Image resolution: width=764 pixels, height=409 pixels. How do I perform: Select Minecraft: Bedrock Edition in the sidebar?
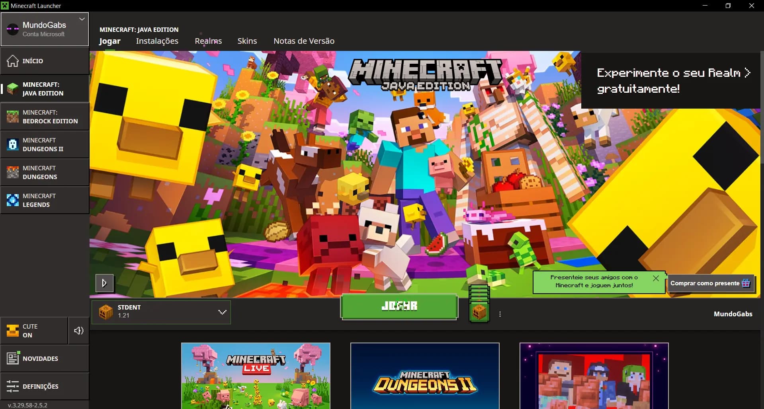click(45, 116)
